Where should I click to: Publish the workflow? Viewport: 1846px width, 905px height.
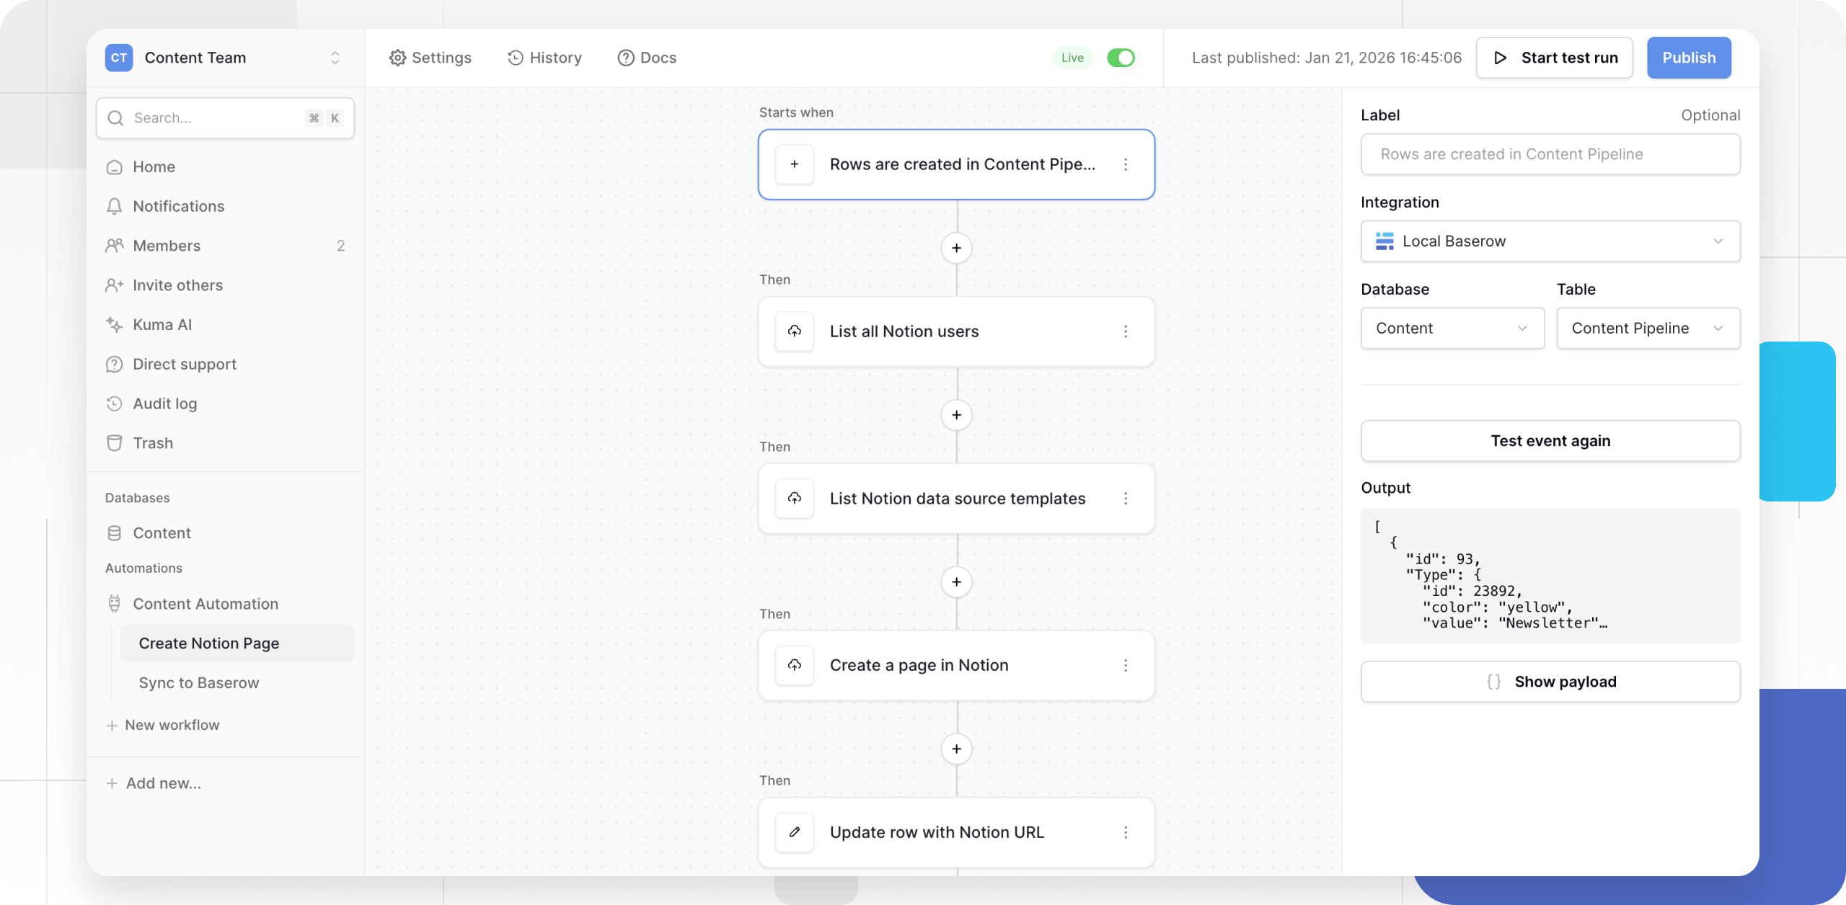[1689, 58]
